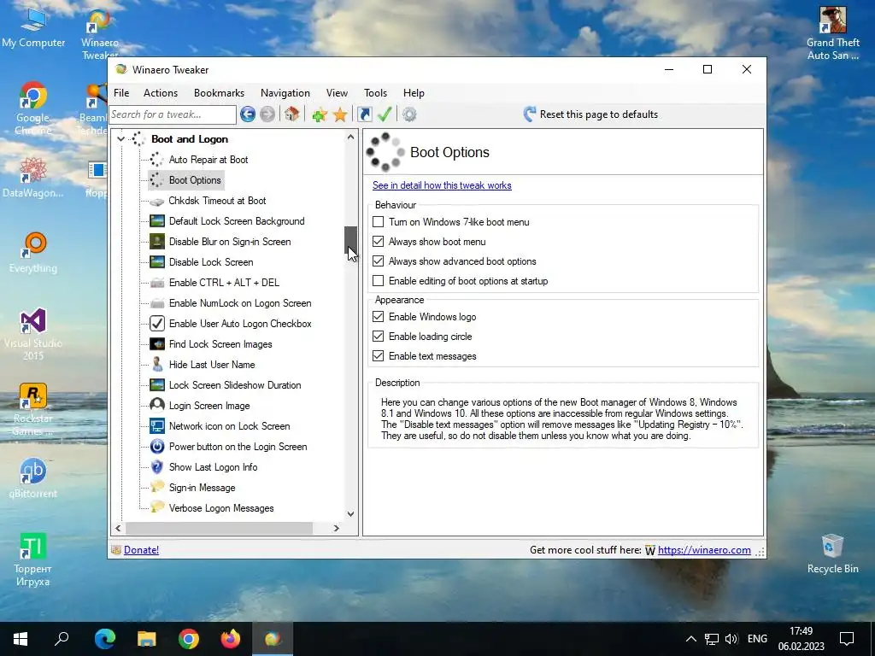Toggle Enable text messages checkbox
Screen dimensions: 875x656
coord(379,356)
